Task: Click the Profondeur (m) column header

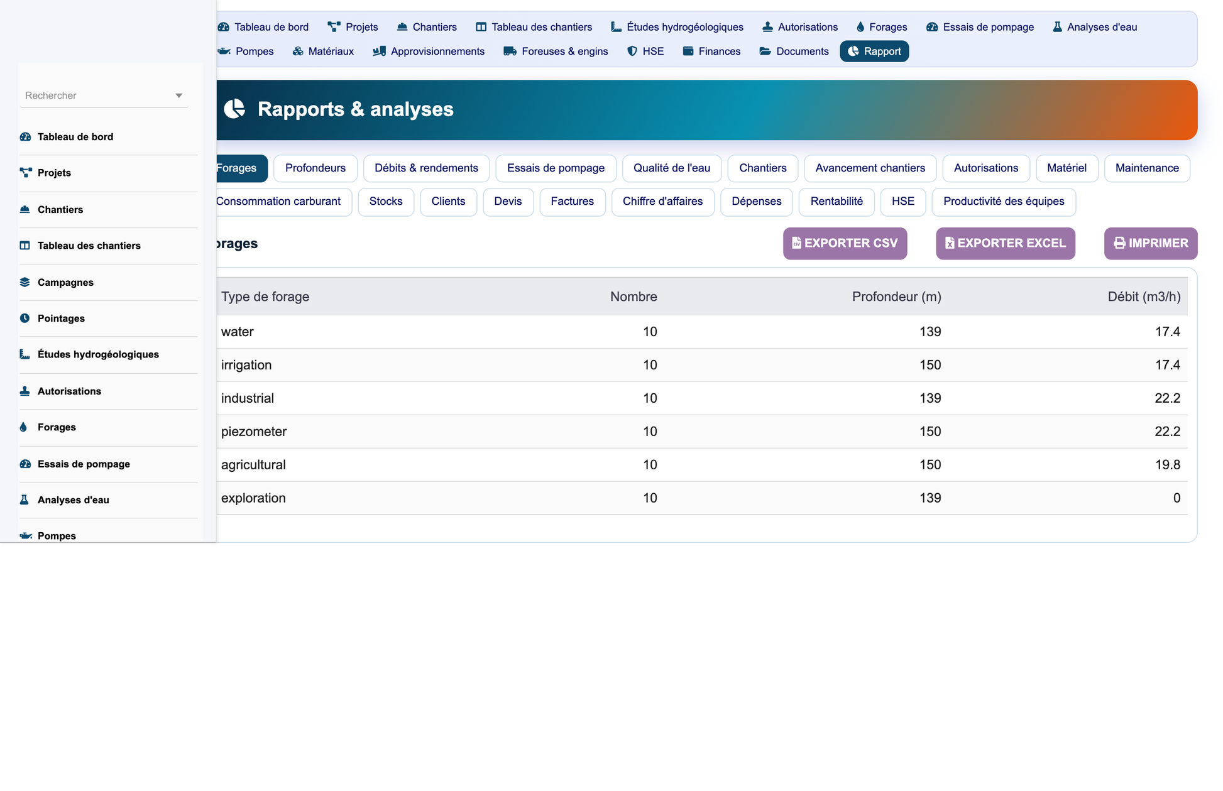Action: 896,297
